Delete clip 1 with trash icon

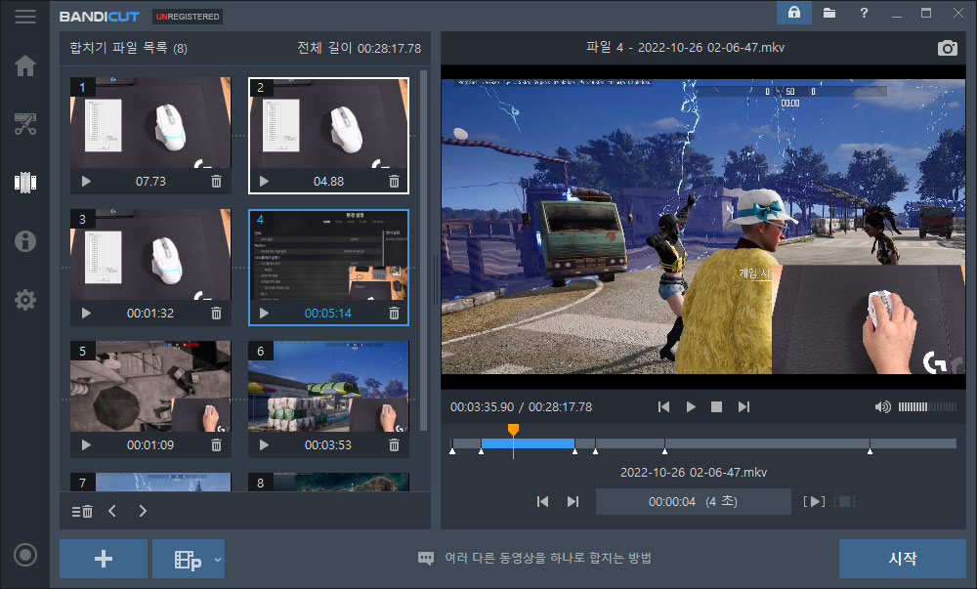coord(216,181)
